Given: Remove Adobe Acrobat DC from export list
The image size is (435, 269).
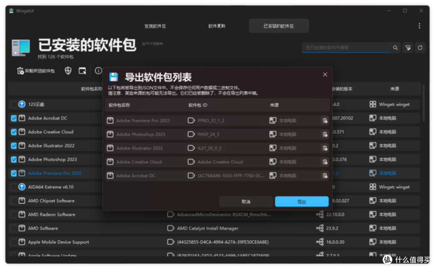Looking at the screenshot, I should point(325,176).
